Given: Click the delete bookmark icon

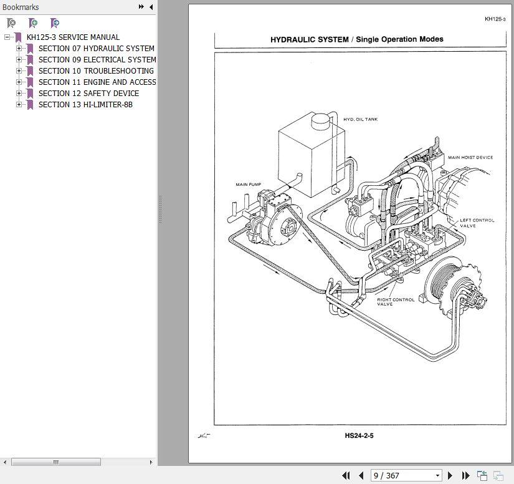Looking at the screenshot, I should point(11,23).
